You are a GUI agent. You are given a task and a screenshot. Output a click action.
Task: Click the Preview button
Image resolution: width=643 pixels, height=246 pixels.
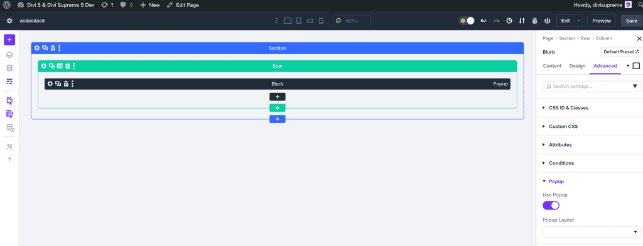click(602, 21)
